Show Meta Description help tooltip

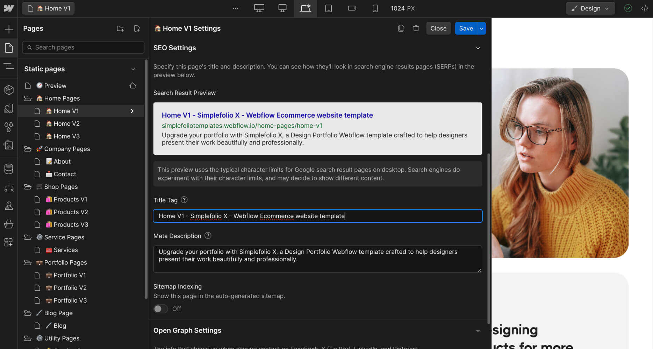pos(208,236)
